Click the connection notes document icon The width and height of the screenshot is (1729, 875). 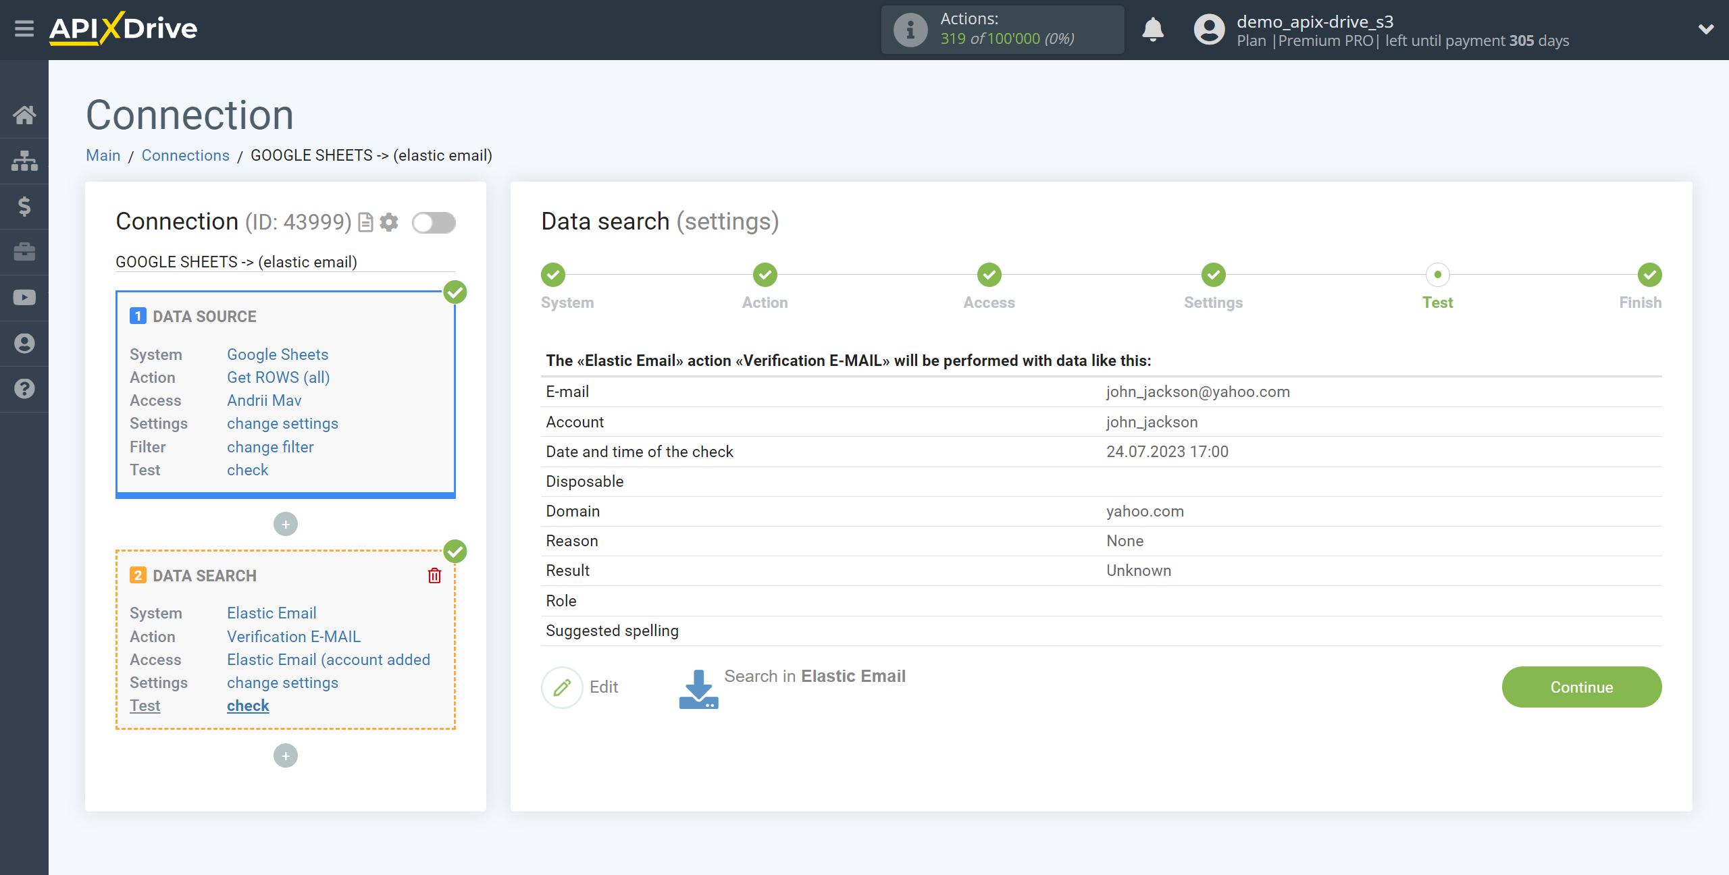[x=365, y=222]
